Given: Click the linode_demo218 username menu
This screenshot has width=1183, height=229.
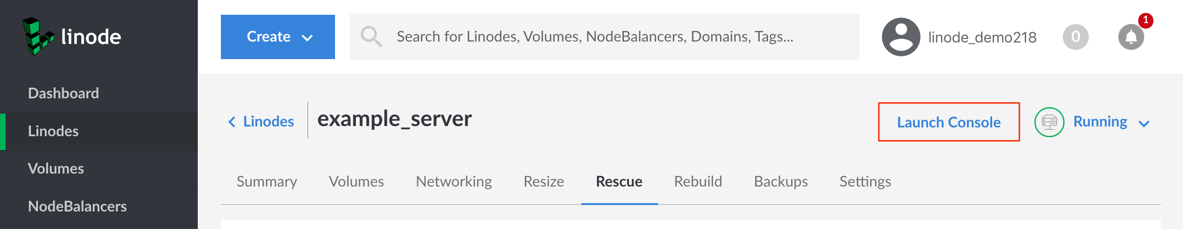Looking at the screenshot, I should [982, 37].
